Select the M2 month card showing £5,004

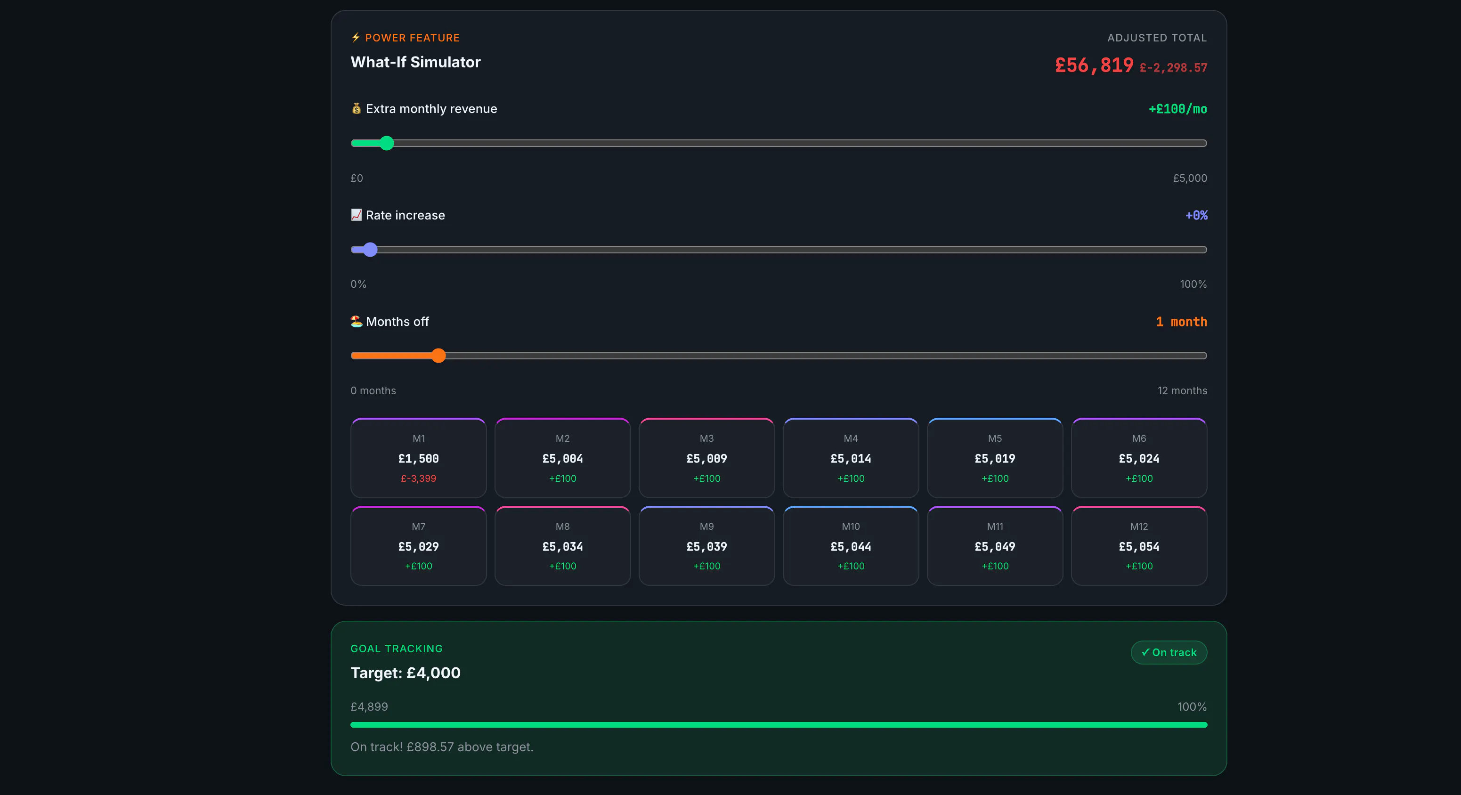(x=563, y=458)
